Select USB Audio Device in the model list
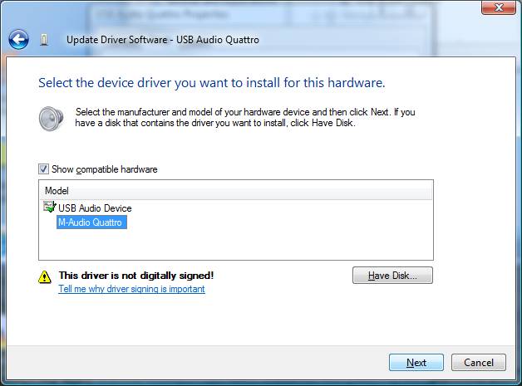The height and width of the screenshot is (386, 522). [x=95, y=208]
